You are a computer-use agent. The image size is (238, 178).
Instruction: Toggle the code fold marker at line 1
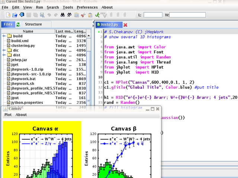pyautogui.click(x=99, y=32)
